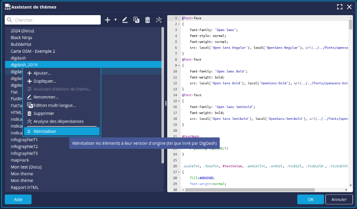Click the vertical dots panel splitter handle
The image size is (357, 209).
(166, 103)
